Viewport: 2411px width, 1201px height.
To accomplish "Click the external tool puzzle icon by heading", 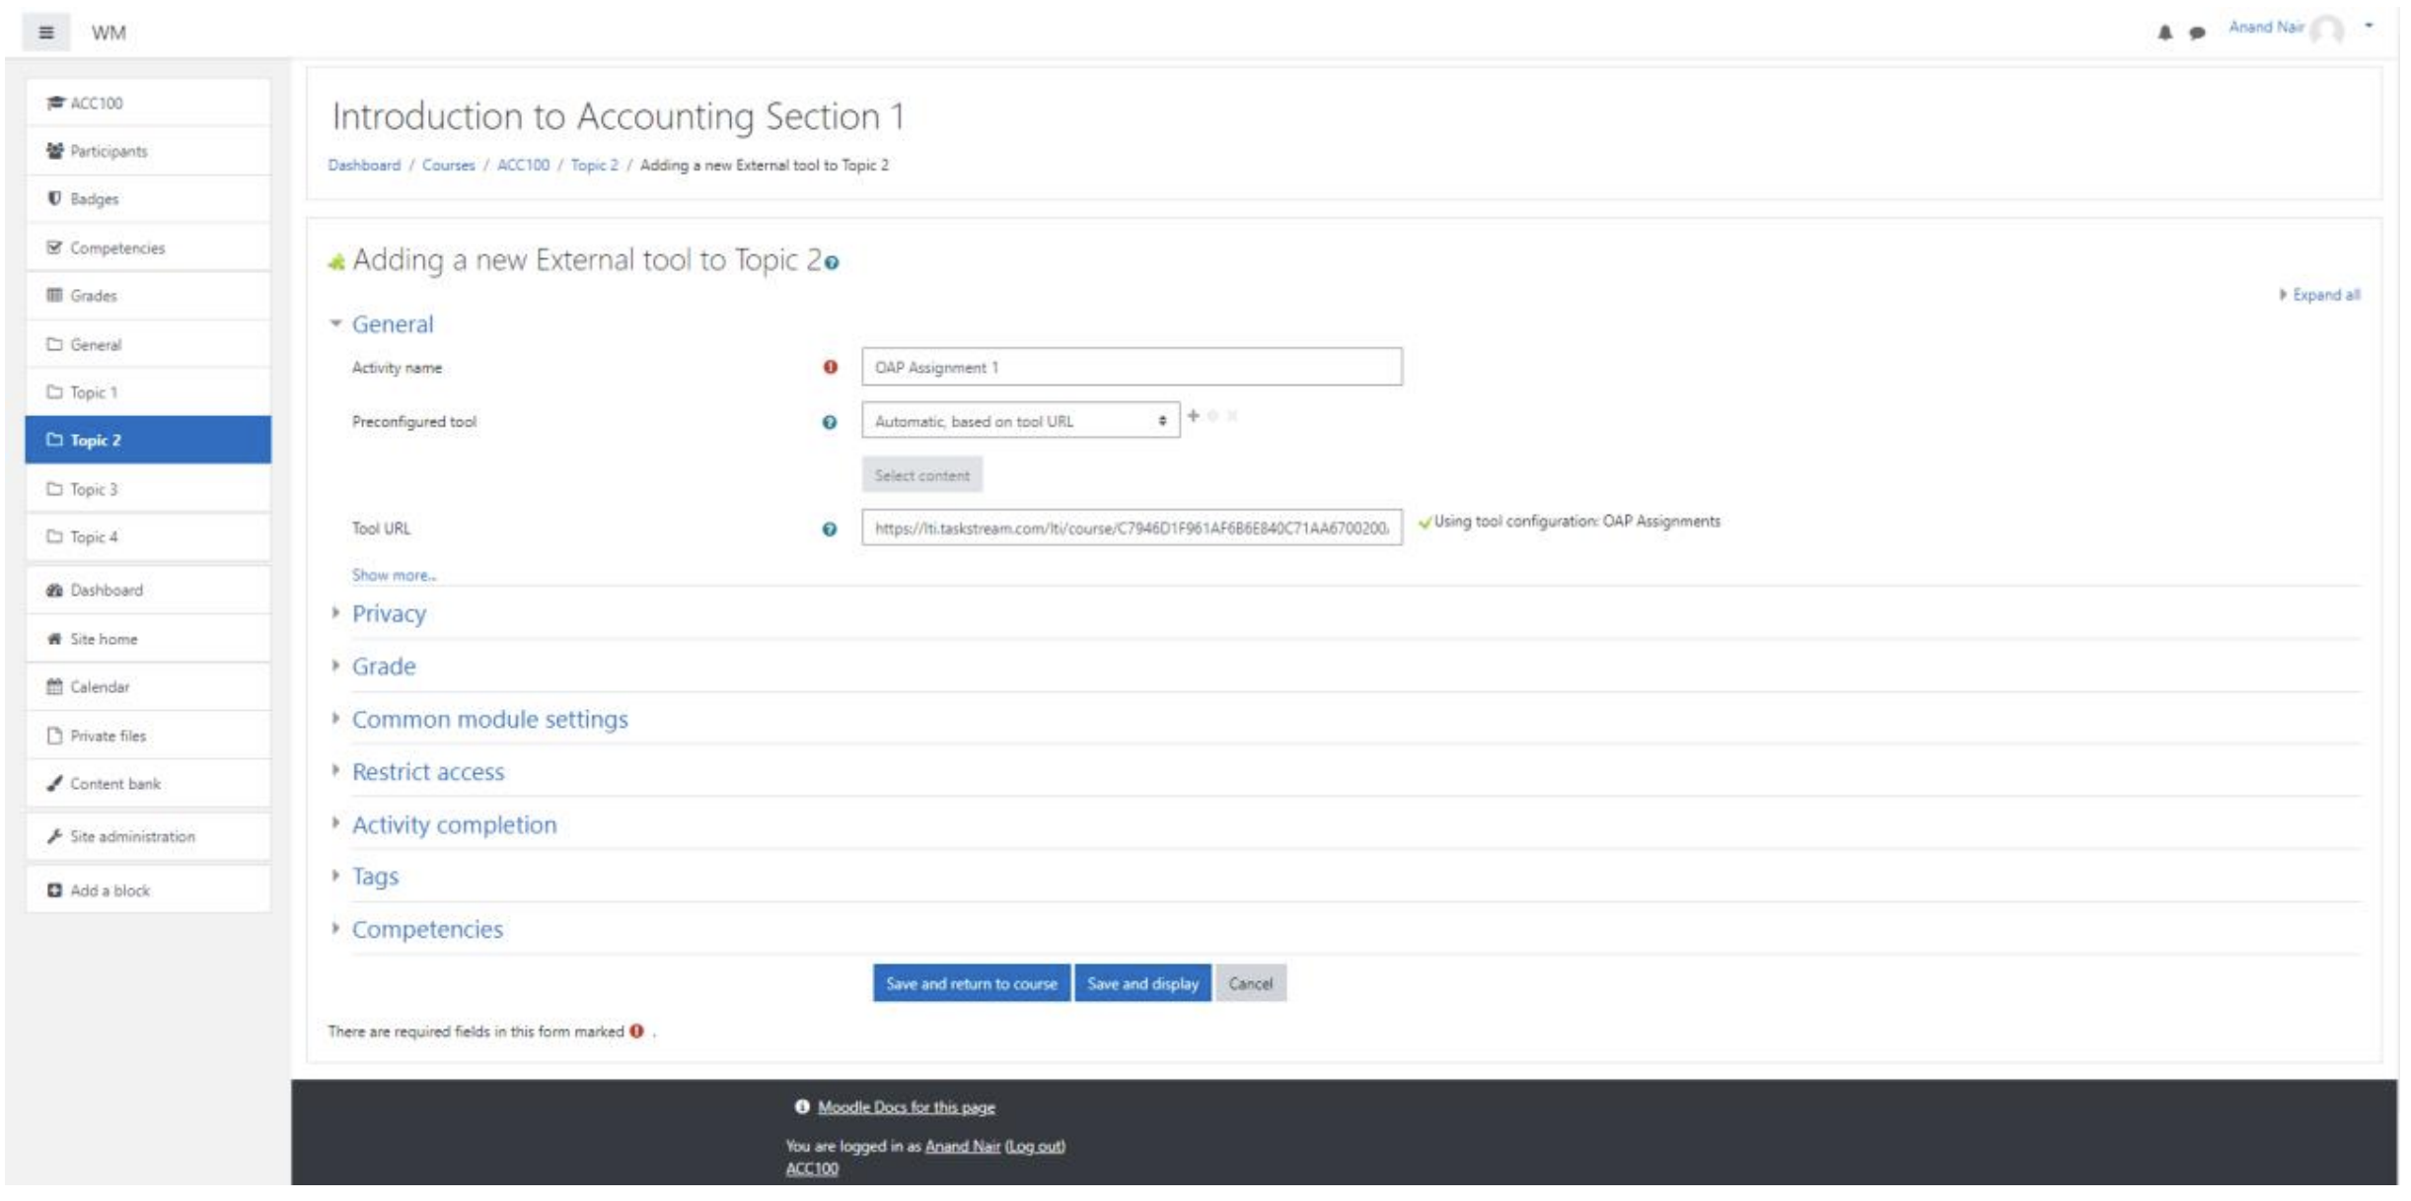I will (x=336, y=262).
